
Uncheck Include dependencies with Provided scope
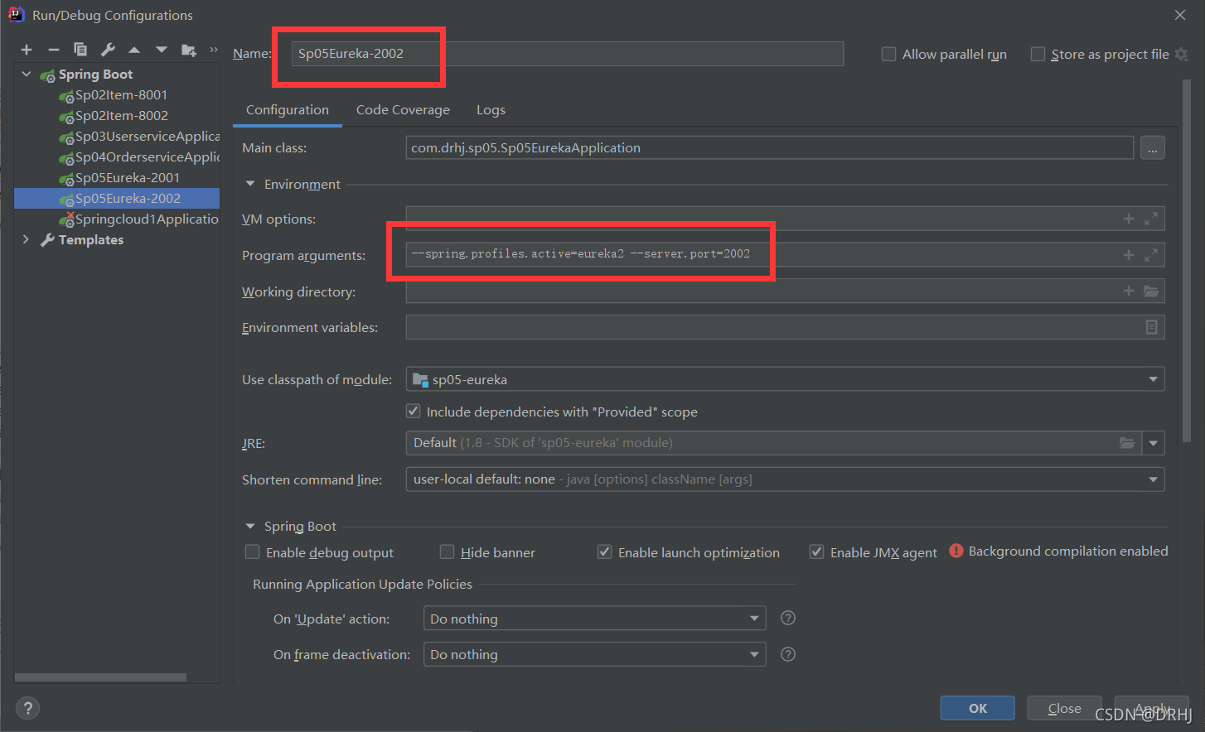coord(413,412)
